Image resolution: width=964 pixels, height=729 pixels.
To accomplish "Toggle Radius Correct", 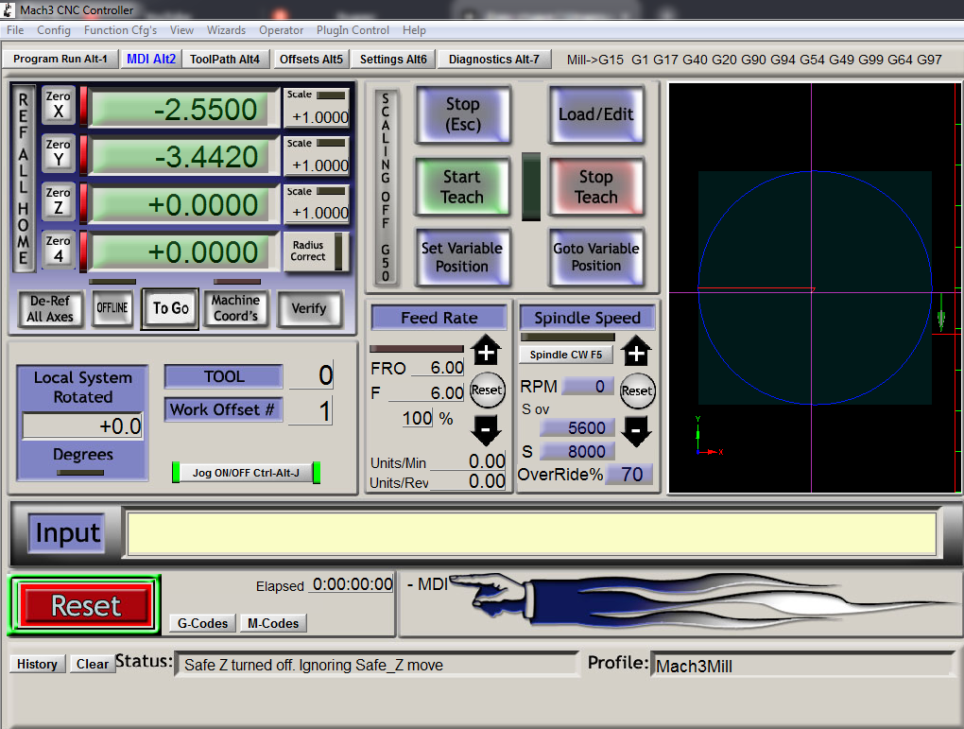I will pyautogui.click(x=316, y=251).
